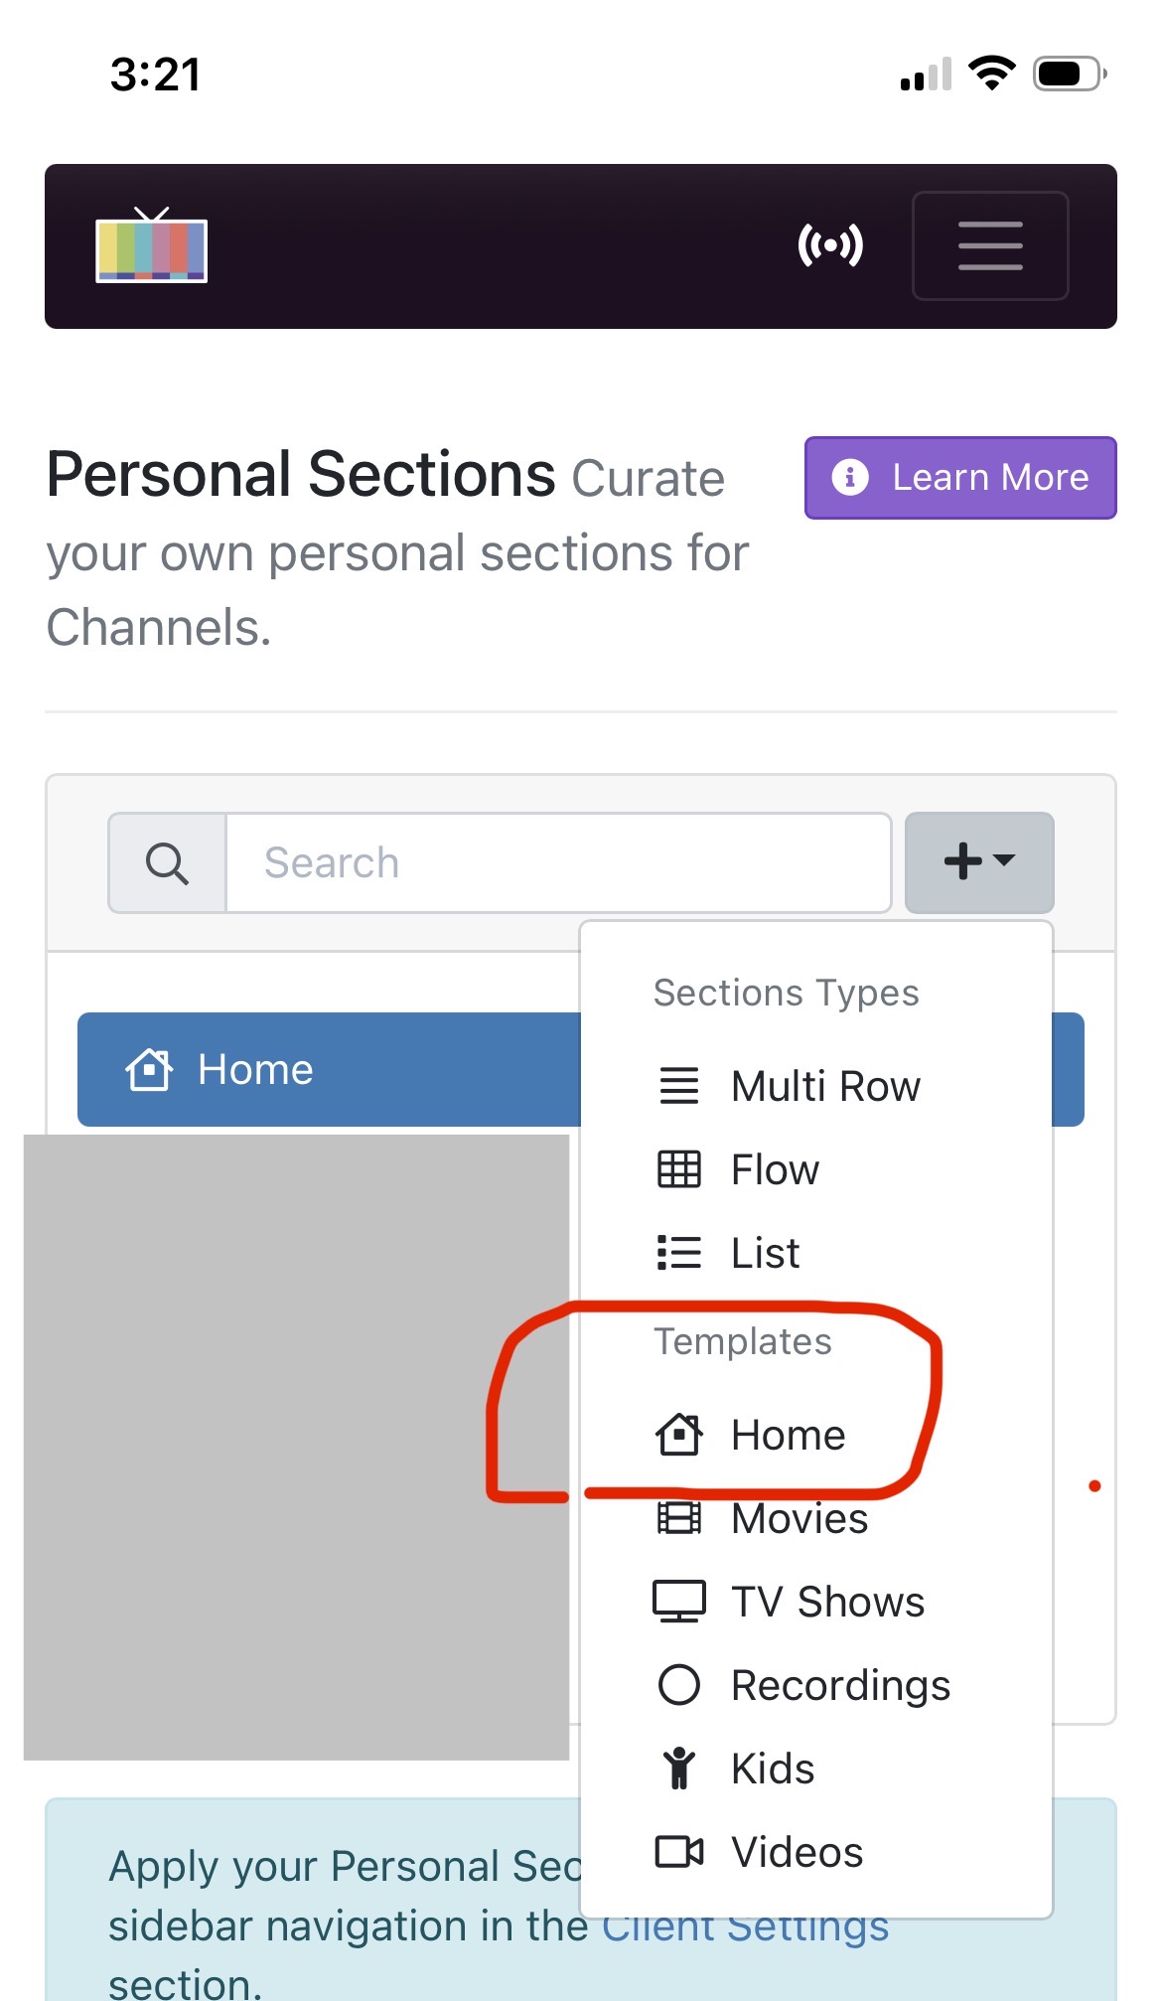Collapse the plus add-section dropdown

click(x=979, y=862)
